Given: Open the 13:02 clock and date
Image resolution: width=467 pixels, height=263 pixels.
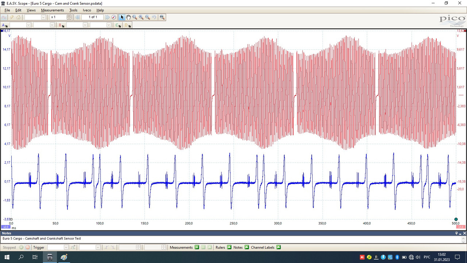Looking at the screenshot, I should [x=442, y=257].
